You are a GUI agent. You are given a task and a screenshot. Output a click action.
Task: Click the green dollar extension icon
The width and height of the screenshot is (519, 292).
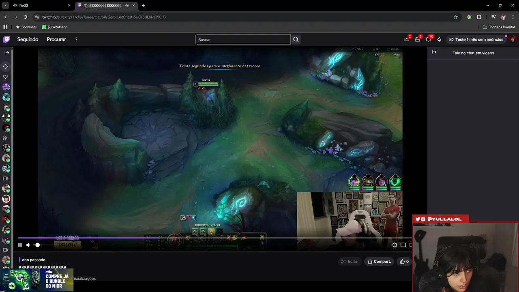click(x=469, y=17)
